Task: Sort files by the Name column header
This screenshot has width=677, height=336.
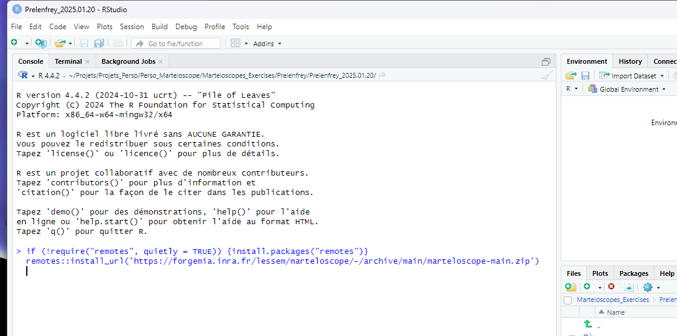Action: [x=616, y=312]
